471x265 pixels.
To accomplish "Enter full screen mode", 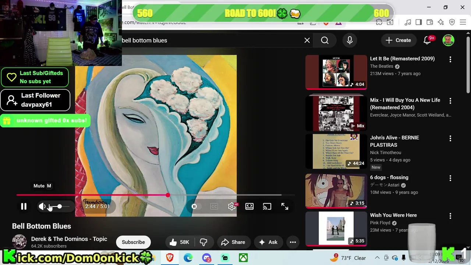I will (285, 206).
